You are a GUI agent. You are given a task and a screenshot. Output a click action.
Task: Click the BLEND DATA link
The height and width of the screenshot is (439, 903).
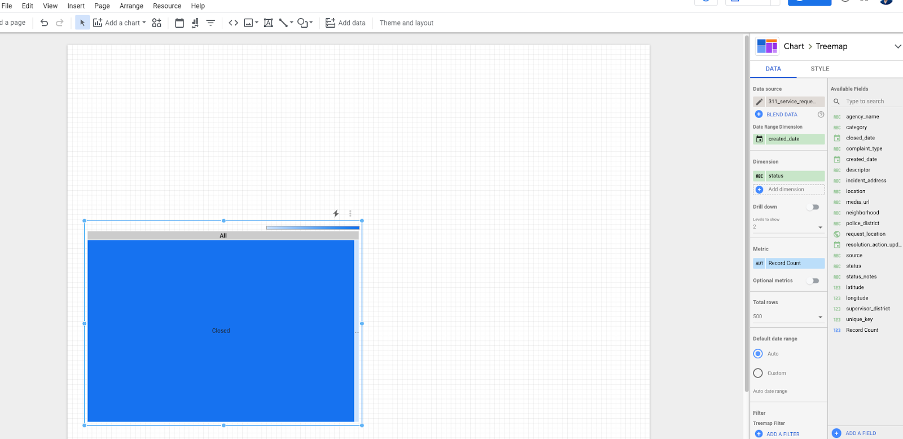click(x=781, y=115)
